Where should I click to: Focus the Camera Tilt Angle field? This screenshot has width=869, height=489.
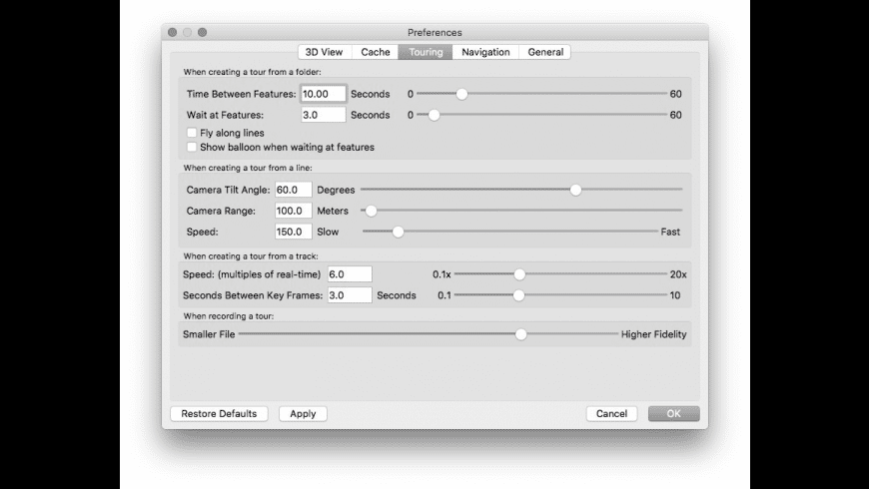coord(294,190)
